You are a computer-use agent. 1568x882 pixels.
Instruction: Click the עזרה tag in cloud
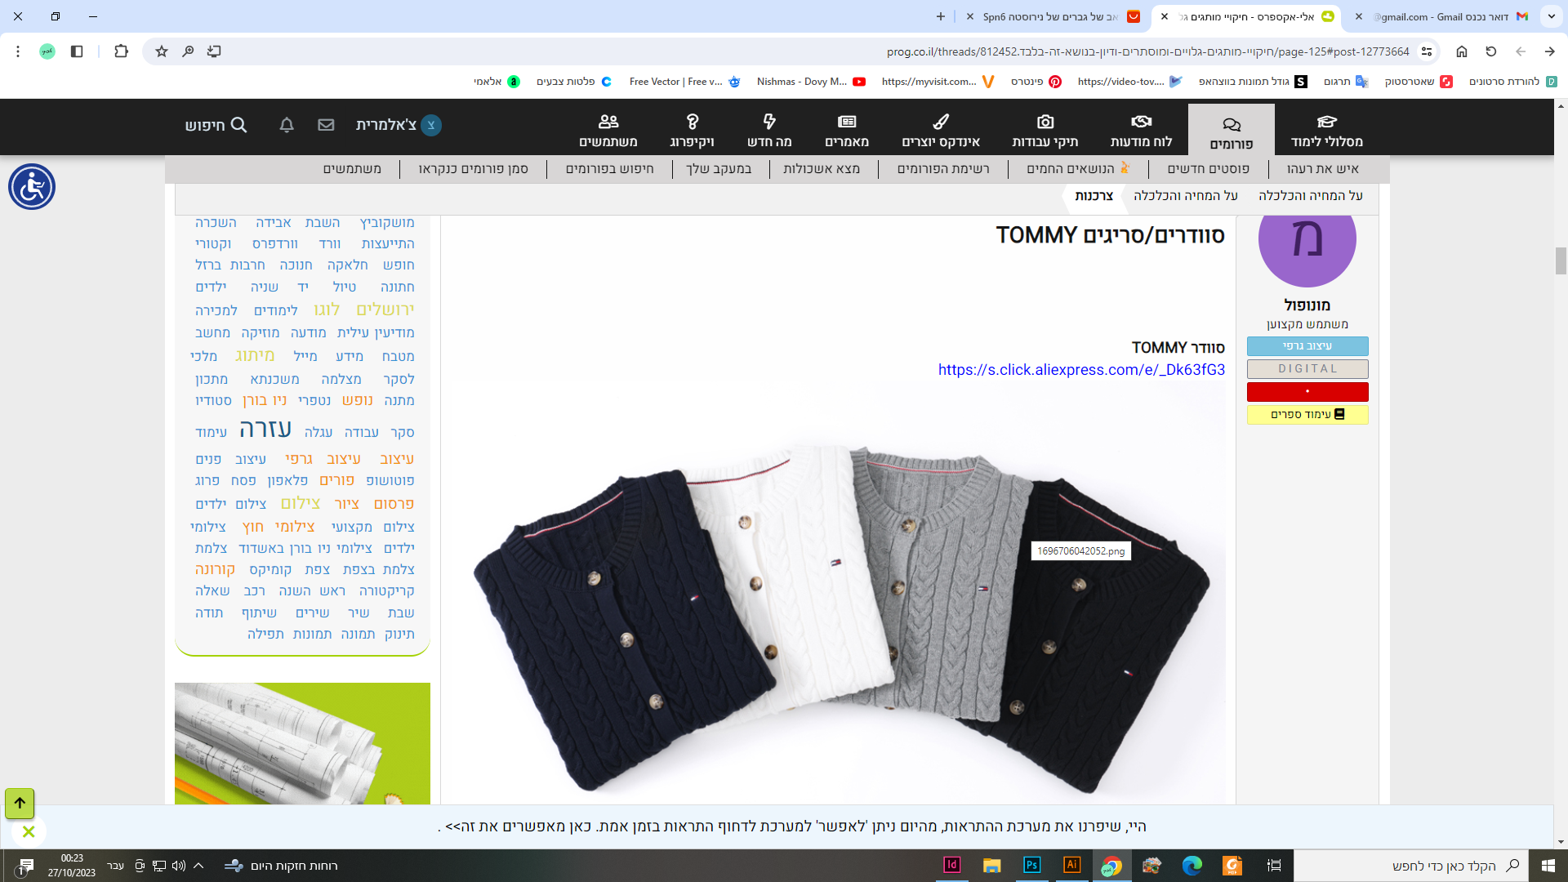point(265,430)
